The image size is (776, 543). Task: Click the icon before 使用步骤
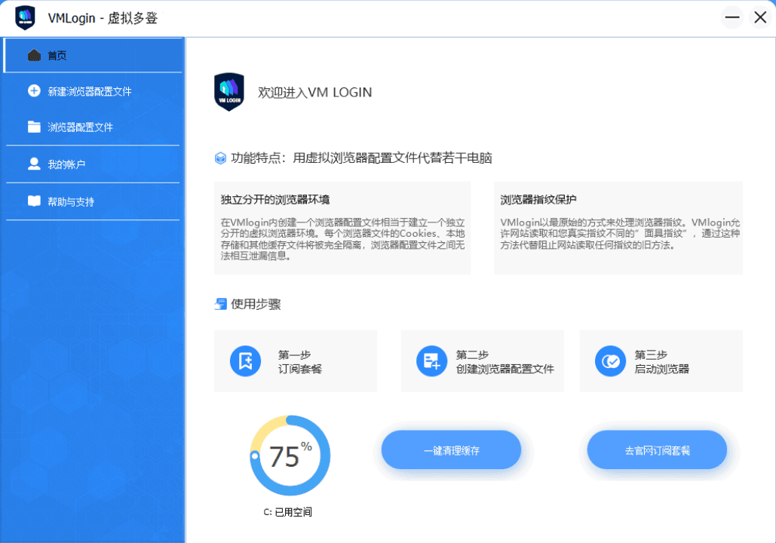tap(219, 304)
